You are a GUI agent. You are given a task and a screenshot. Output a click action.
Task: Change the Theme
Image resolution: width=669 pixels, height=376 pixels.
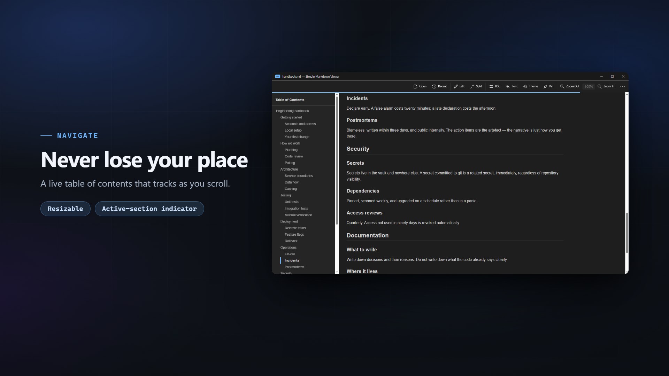(x=531, y=86)
